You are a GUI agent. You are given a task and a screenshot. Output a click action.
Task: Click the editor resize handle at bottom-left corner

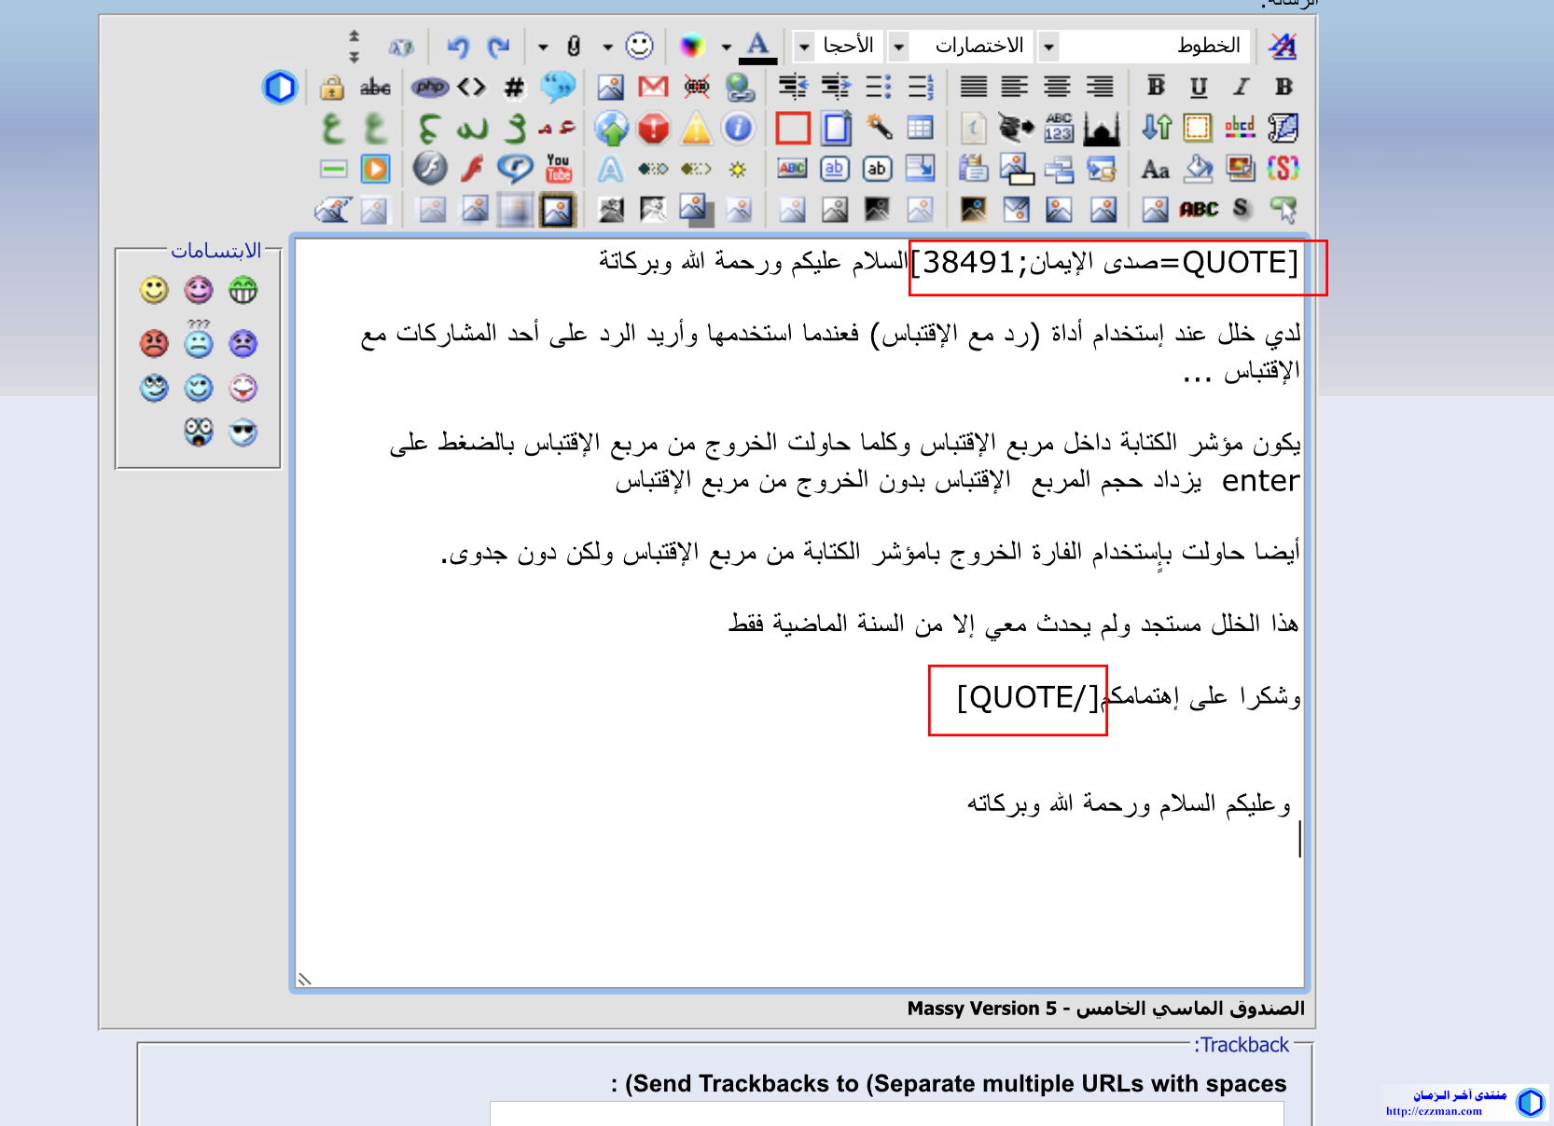(304, 978)
